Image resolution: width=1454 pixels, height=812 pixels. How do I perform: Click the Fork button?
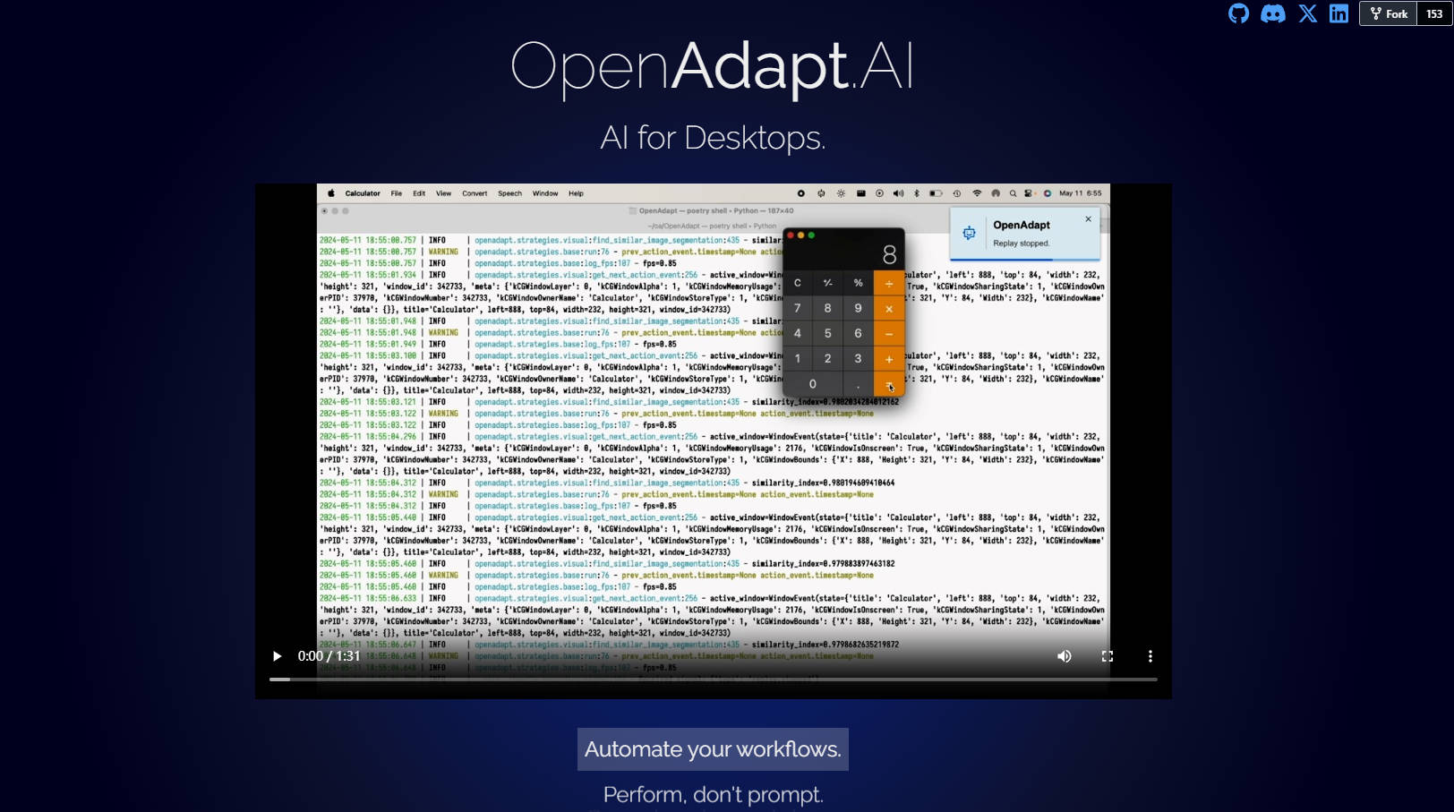coord(1387,13)
